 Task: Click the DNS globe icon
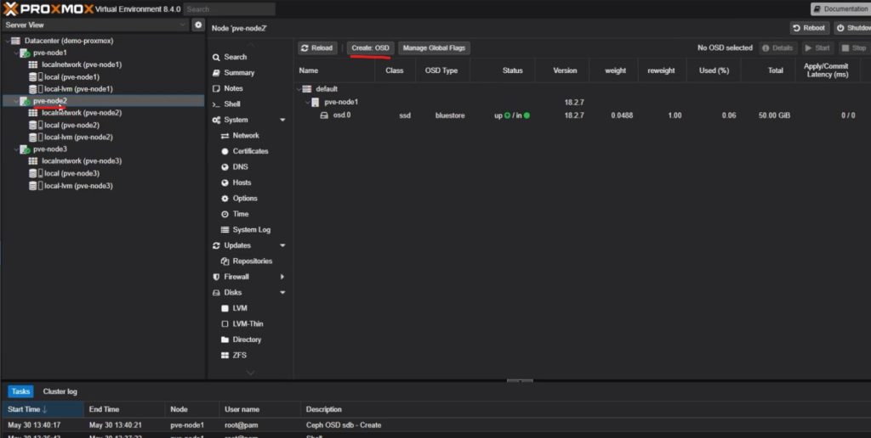pyautogui.click(x=225, y=167)
